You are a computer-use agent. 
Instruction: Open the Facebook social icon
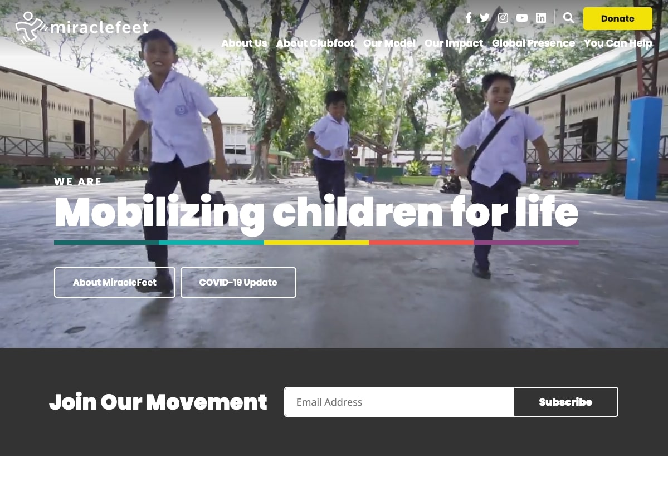pos(469,18)
